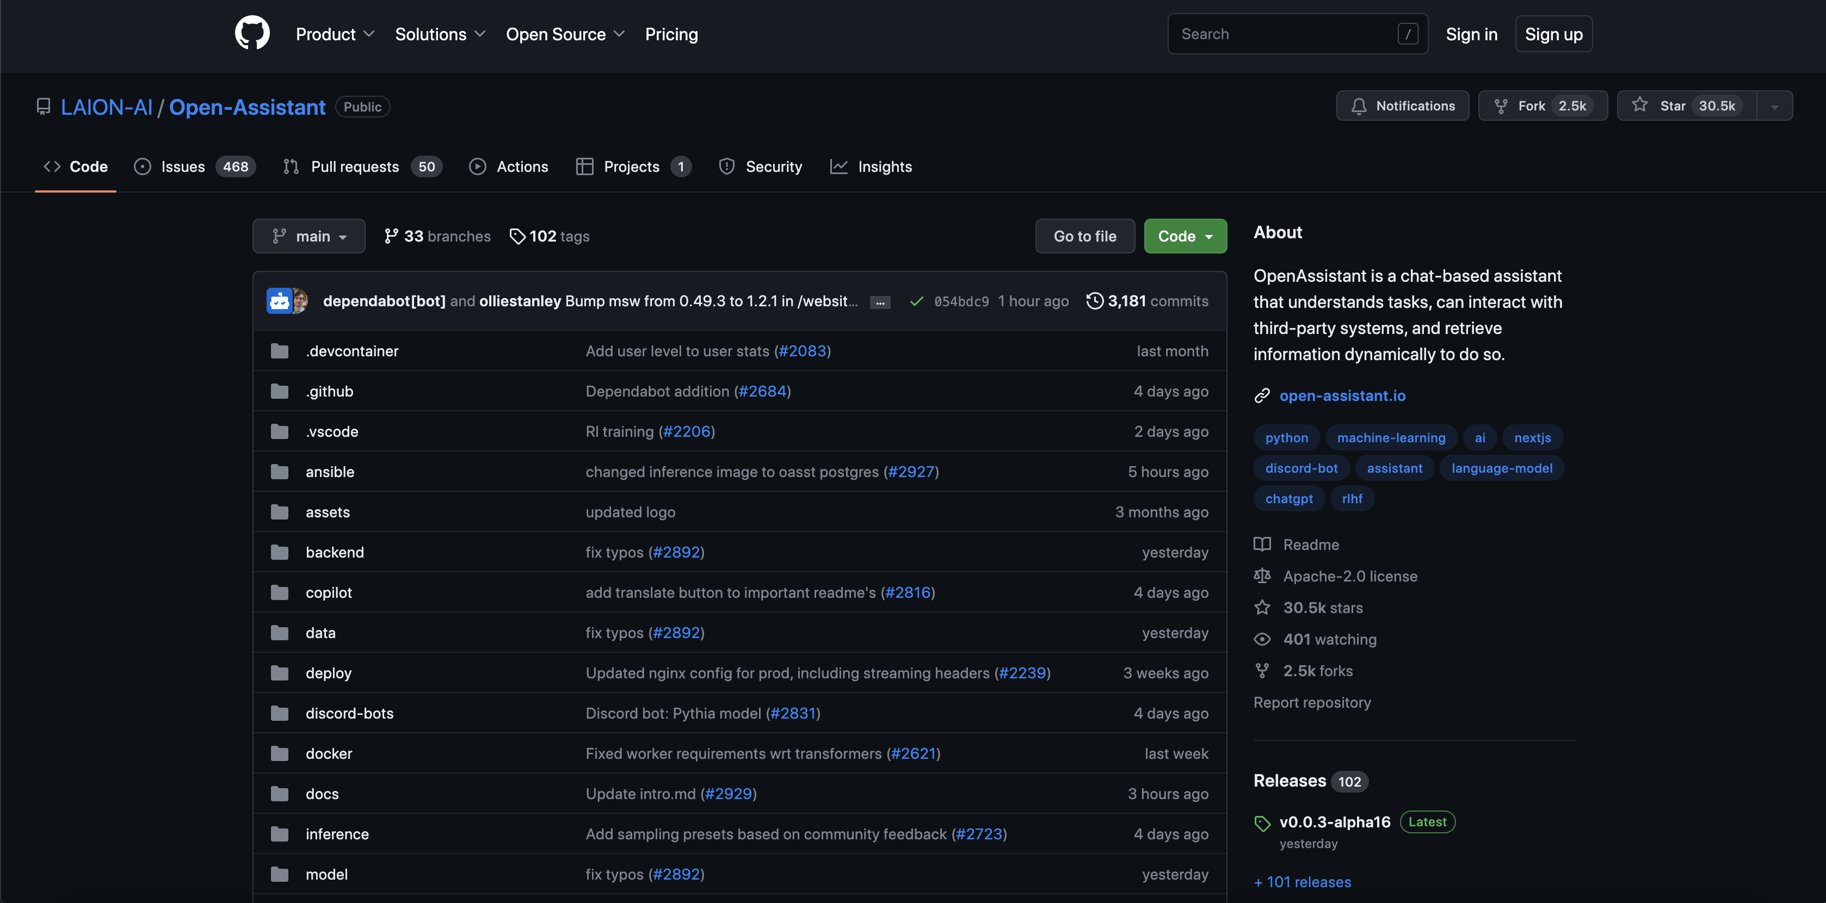This screenshot has width=1826, height=903.
Task: Open the v0.0.3-alpha16 release
Action: pyautogui.click(x=1335, y=822)
